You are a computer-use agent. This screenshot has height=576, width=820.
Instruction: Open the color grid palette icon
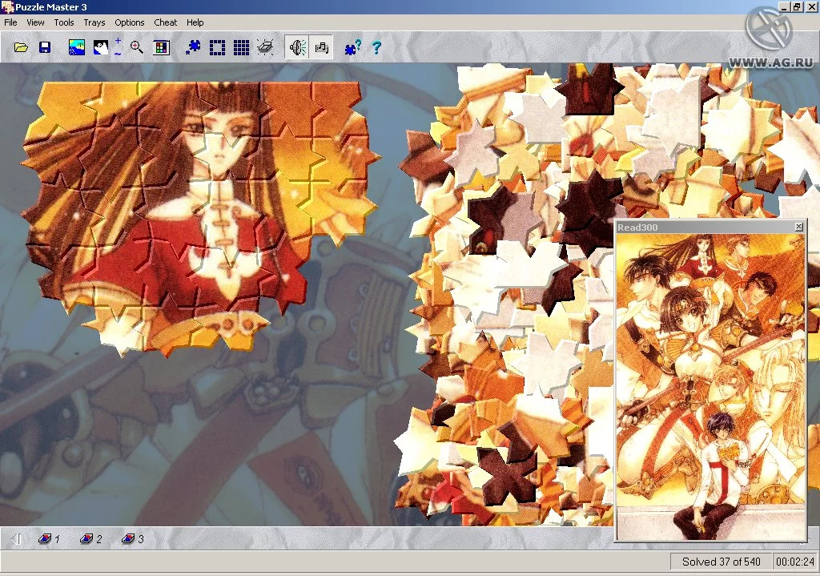pyautogui.click(x=162, y=47)
